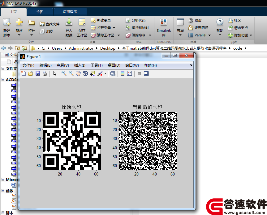The height and width of the screenshot is (215, 267).
Task: Click code folder in address path
Action: click(238, 48)
